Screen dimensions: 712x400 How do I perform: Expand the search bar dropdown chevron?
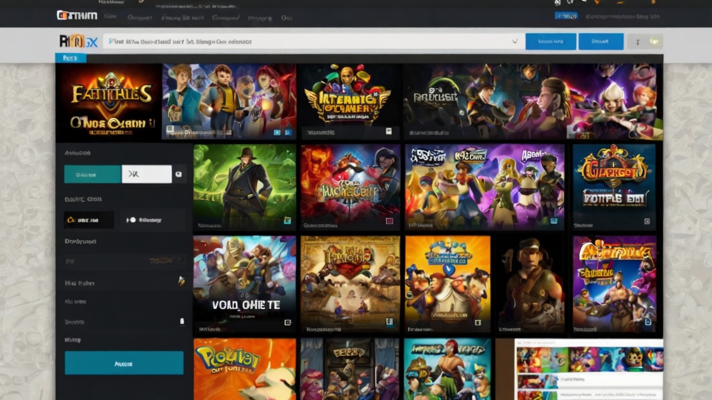(x=515, y=41)
